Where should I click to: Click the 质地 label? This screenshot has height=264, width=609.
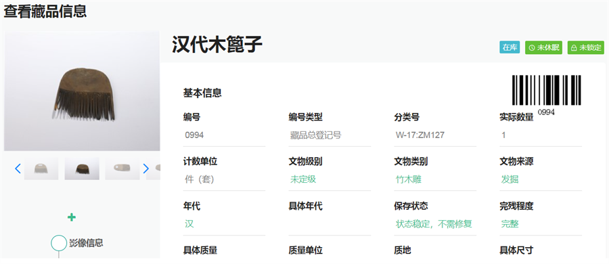click(403, 250)
